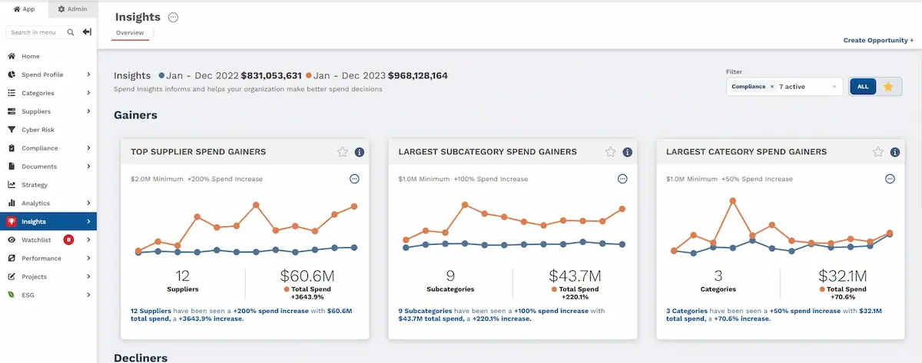Click info icon on Top Supplier Spend Gainers
Viewport: 922px width, 363px height.
[359, 152]
